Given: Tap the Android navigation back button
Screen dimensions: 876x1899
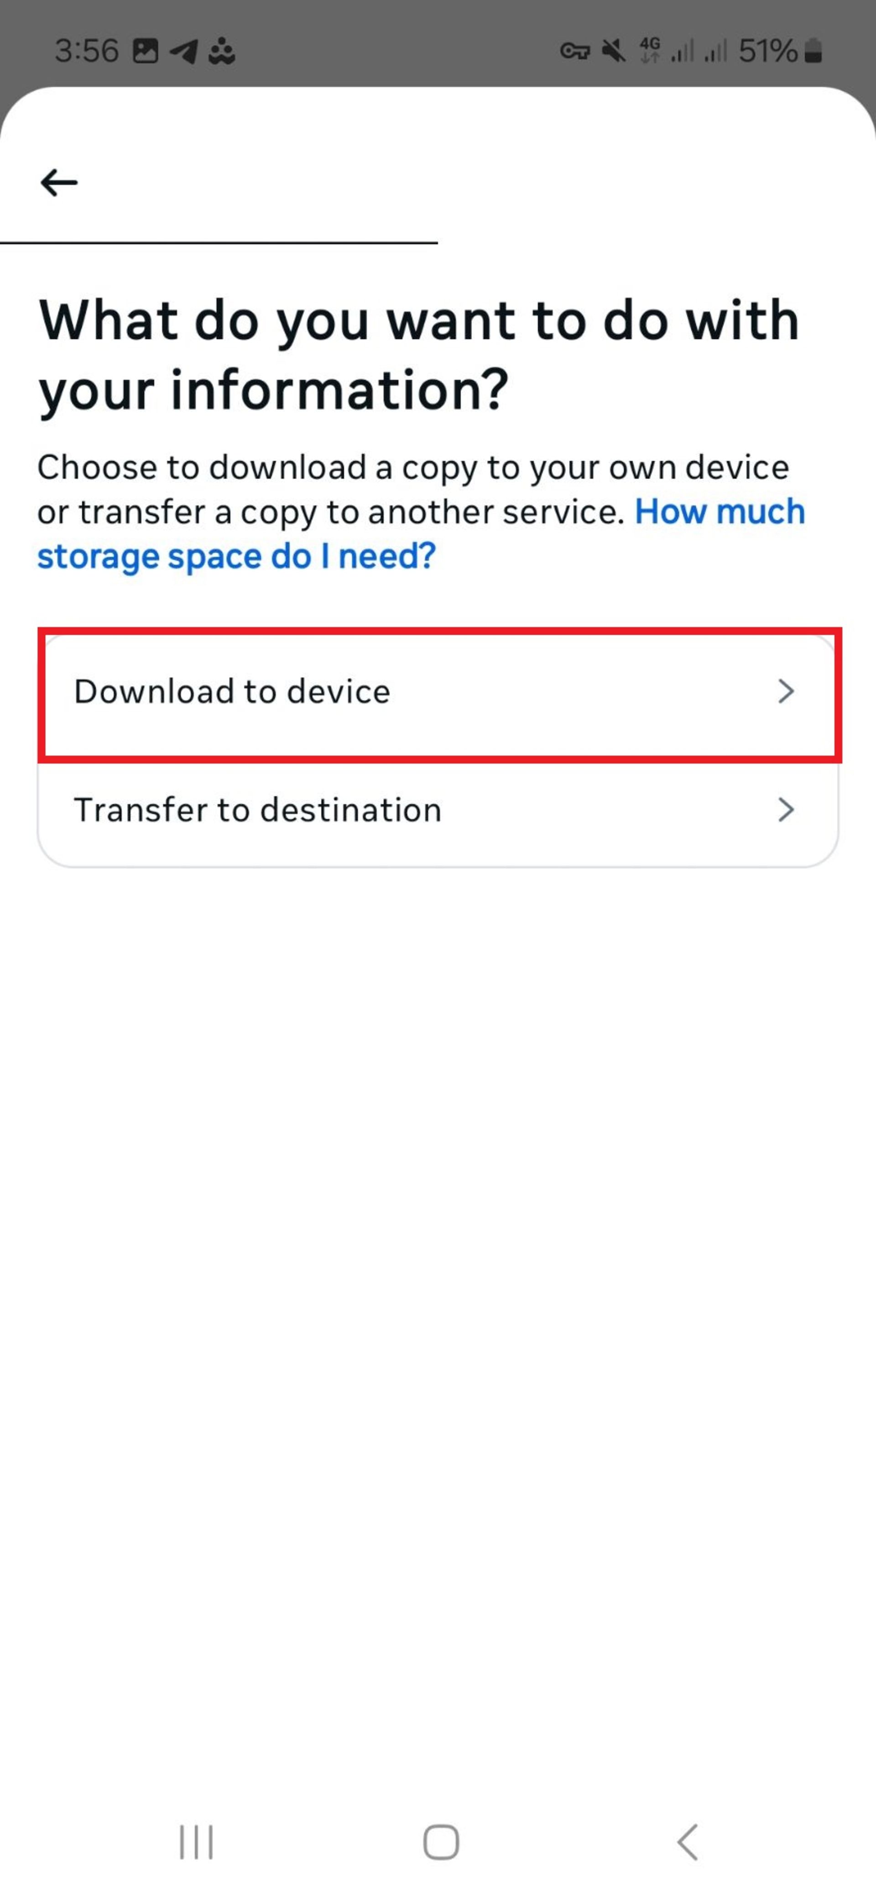Looking at the screenshot, I should 687,1842.
